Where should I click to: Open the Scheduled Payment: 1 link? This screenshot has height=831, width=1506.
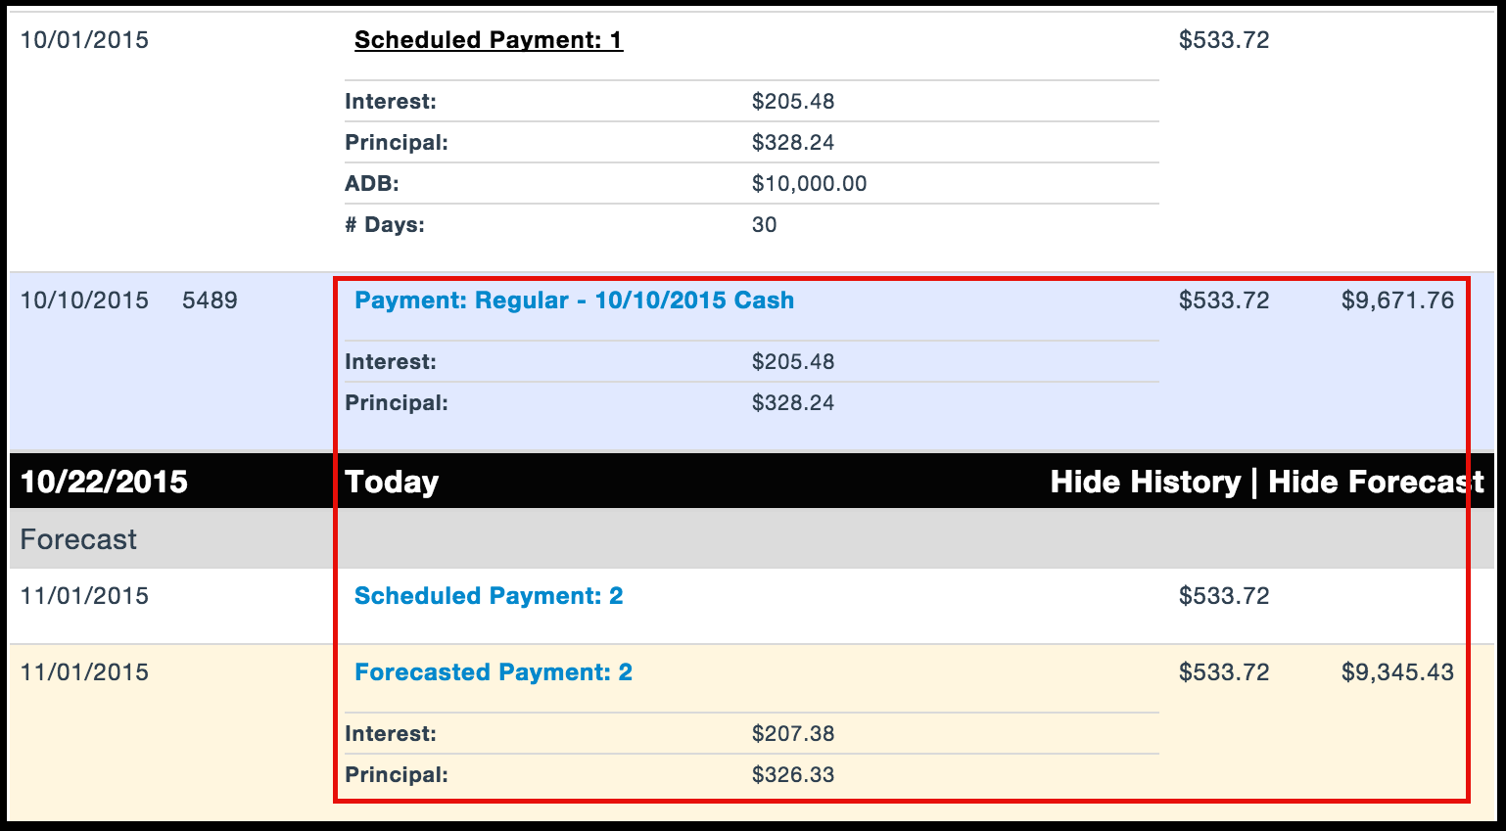[489, 40]
